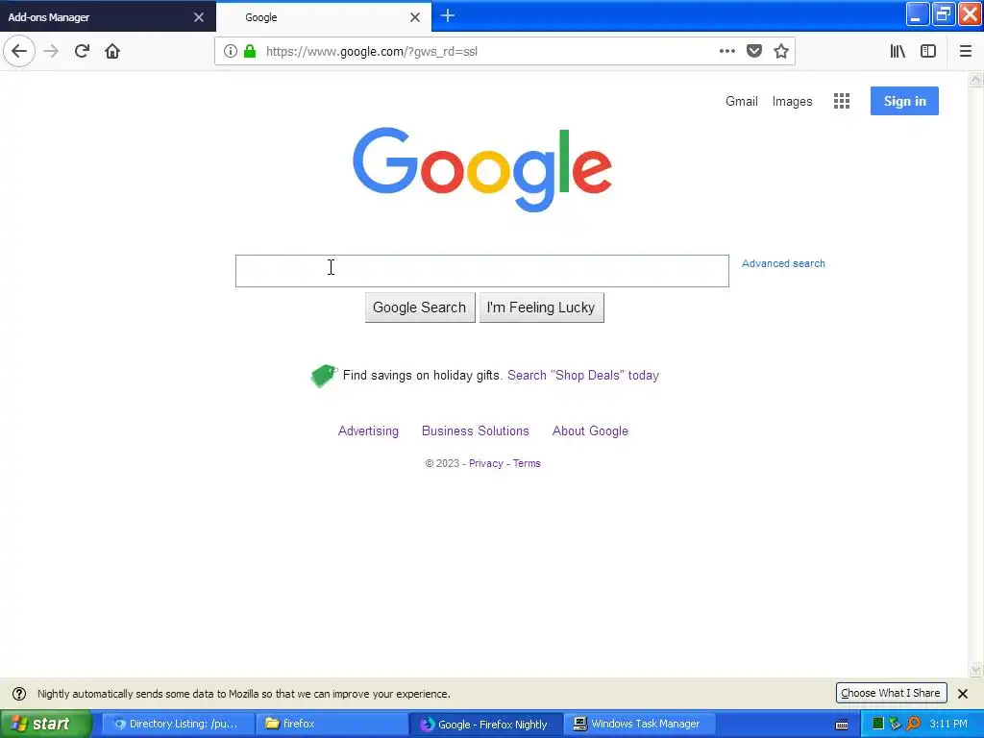Viewport: 984px width, 738px height.
Task: Switch to the firefox folder taskbar window
Action: point(332,725)
